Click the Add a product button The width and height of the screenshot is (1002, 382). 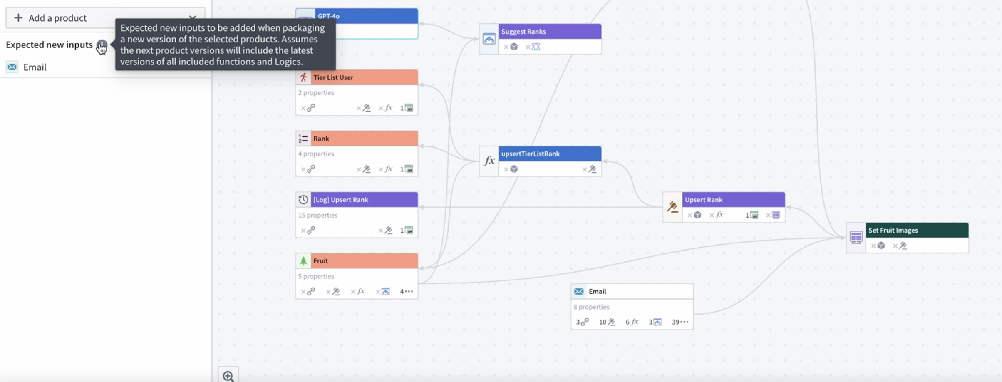pyautogui.click(x=58, y=18)
